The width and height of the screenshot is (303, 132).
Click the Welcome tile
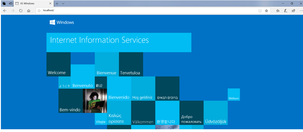pos(58,64)
